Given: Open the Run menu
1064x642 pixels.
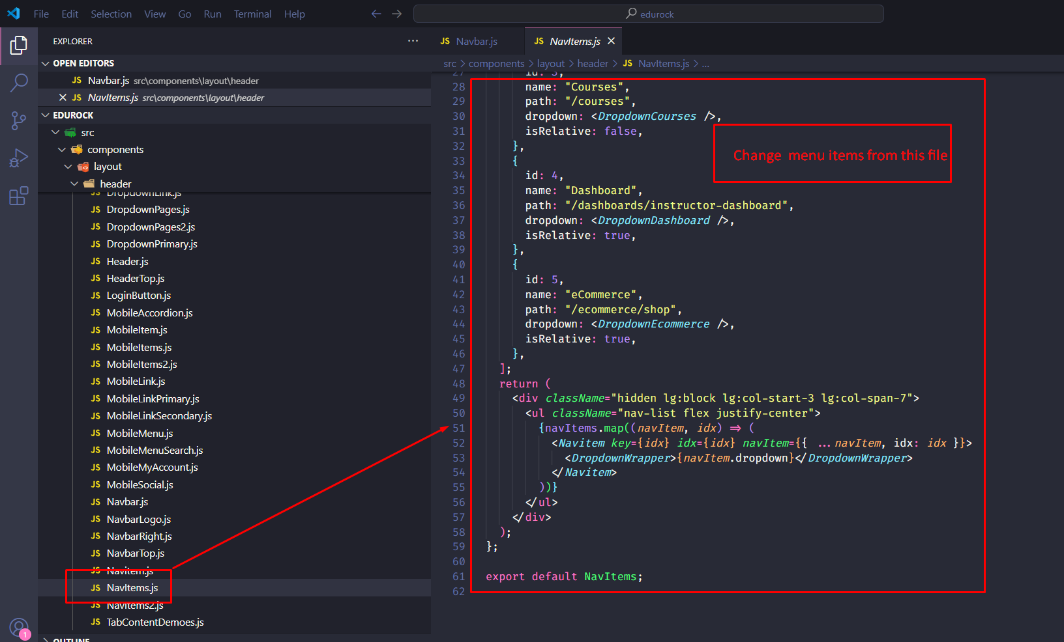Looking at the screenshot, I should [x=213, y=14].
